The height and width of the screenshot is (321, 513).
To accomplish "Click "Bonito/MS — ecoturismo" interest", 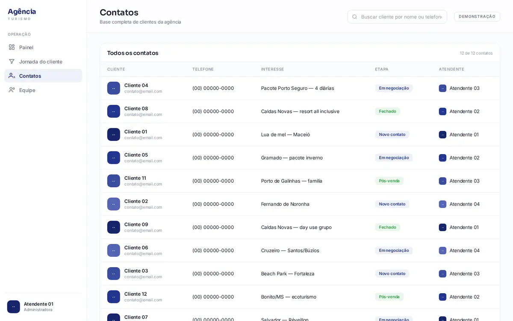I will tap(289, 297).
